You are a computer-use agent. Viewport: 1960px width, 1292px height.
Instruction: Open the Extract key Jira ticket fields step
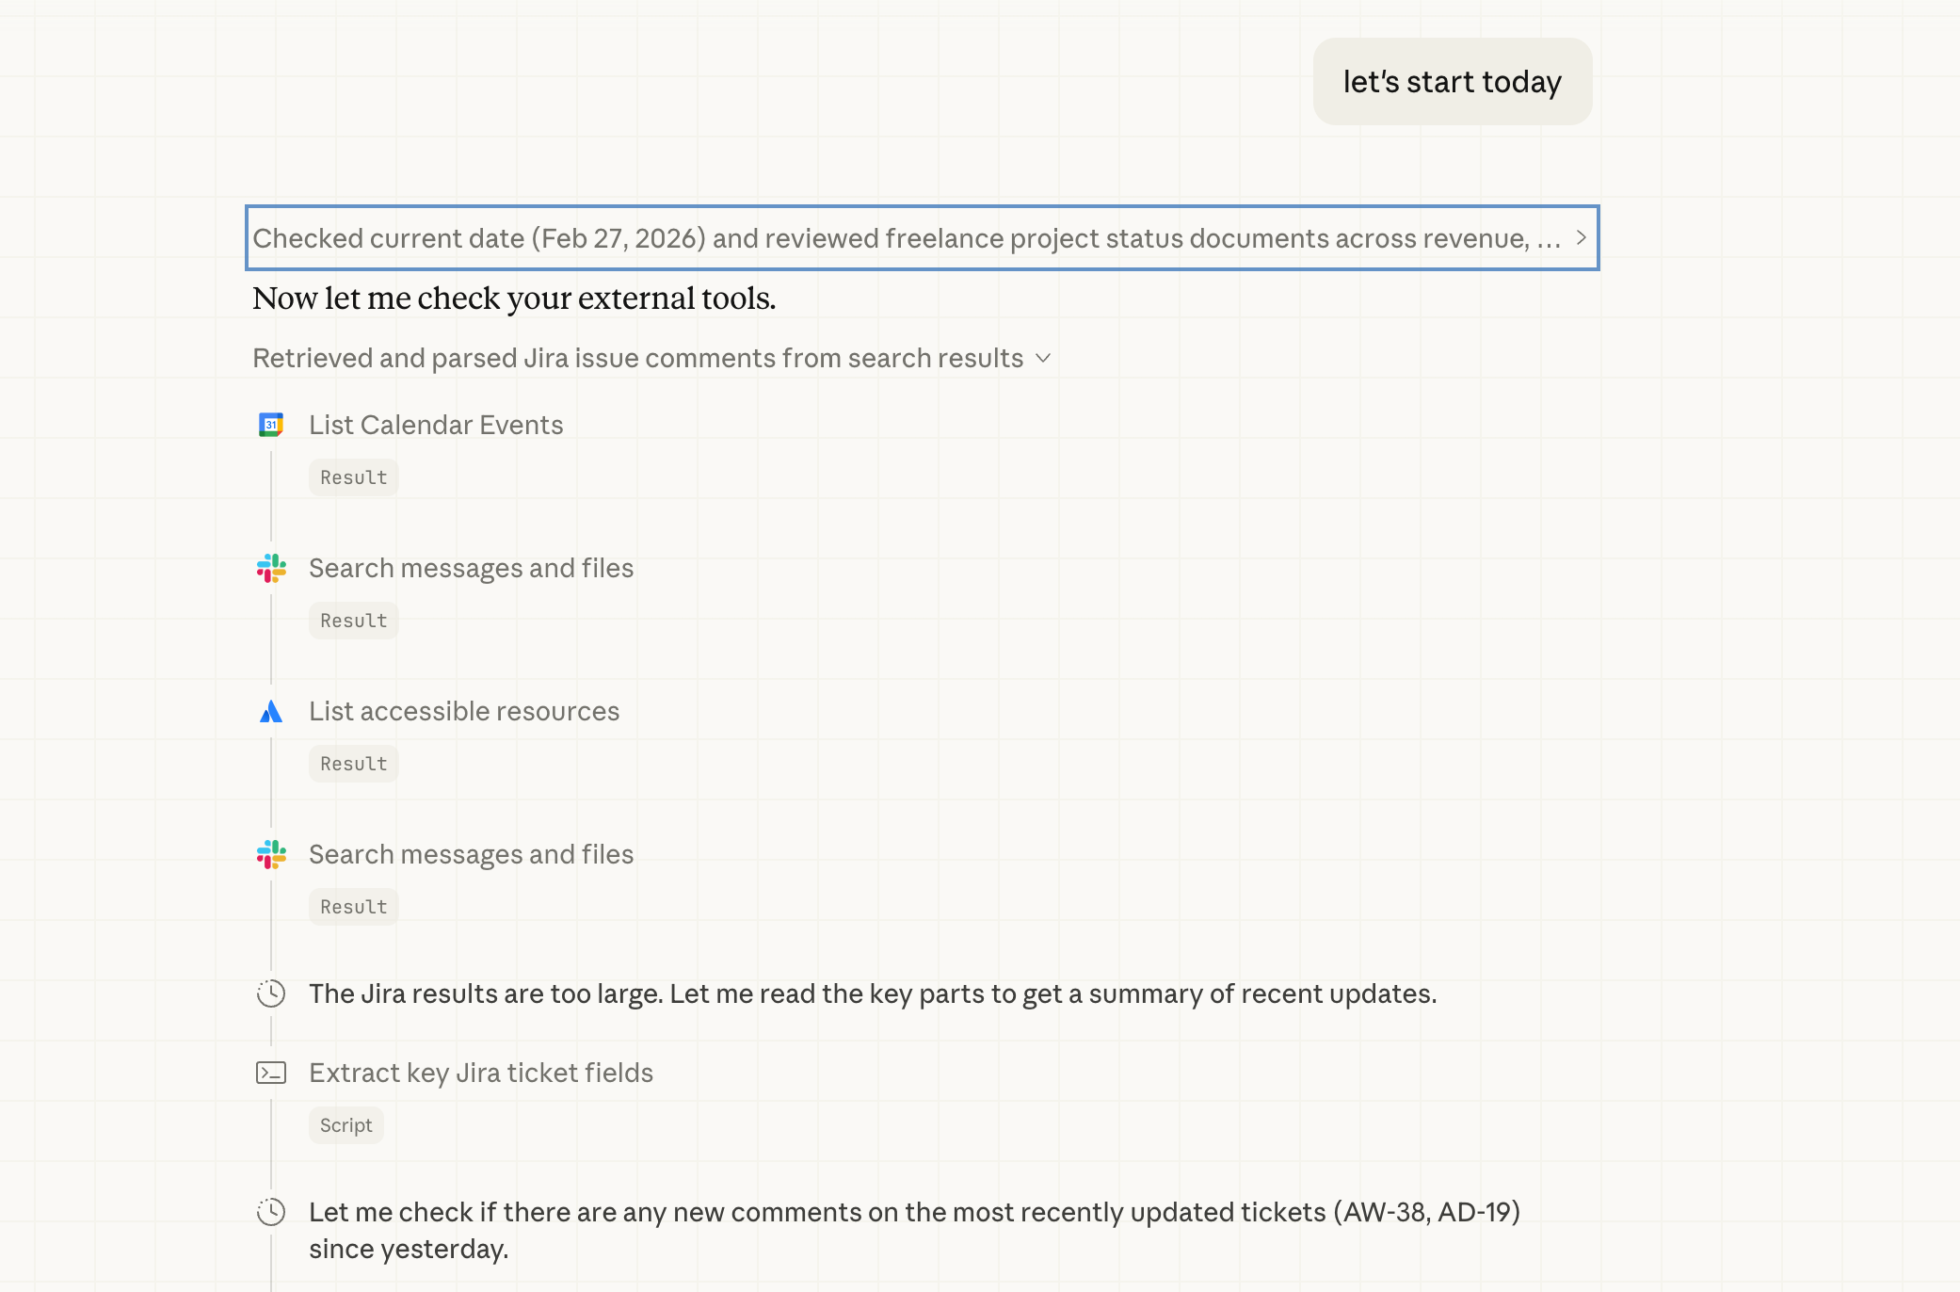coord(481,1073)
